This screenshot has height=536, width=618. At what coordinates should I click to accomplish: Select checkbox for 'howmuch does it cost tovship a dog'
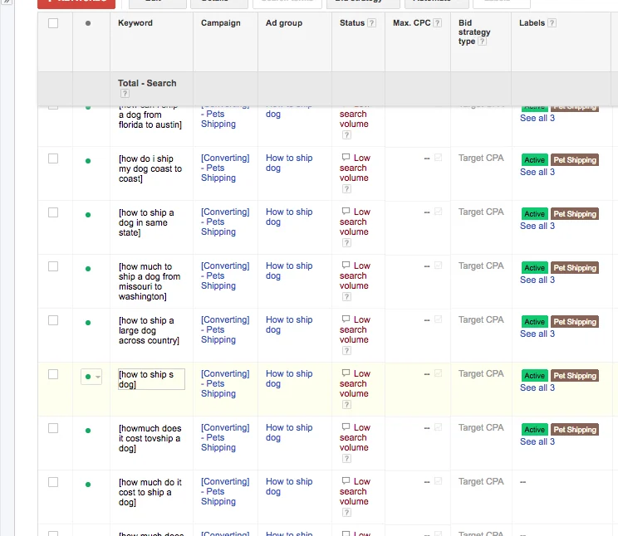53,428
